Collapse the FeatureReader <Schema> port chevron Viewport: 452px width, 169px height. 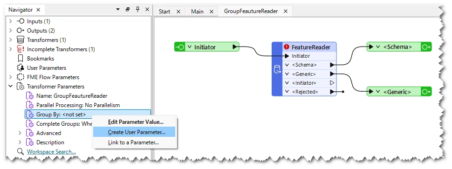(x=287, y=65)
